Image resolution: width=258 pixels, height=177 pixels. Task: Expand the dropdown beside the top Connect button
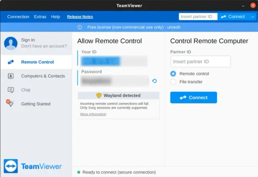coord(253,17)
